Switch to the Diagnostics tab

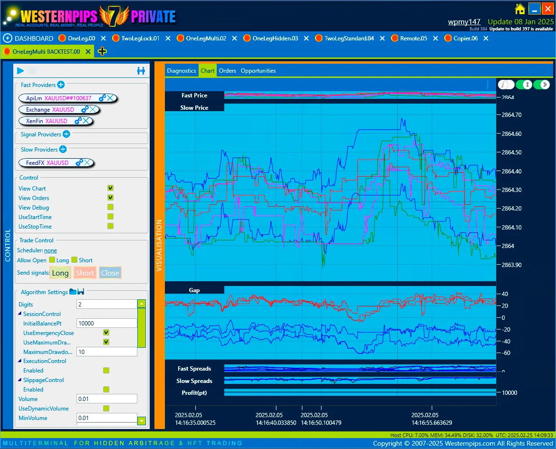pyautogui.click(x=181, y=71)
